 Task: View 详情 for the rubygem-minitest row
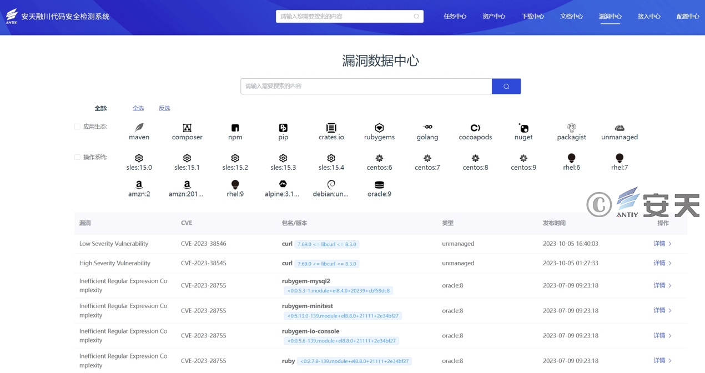pyautogui.click(x=662, y=310)
